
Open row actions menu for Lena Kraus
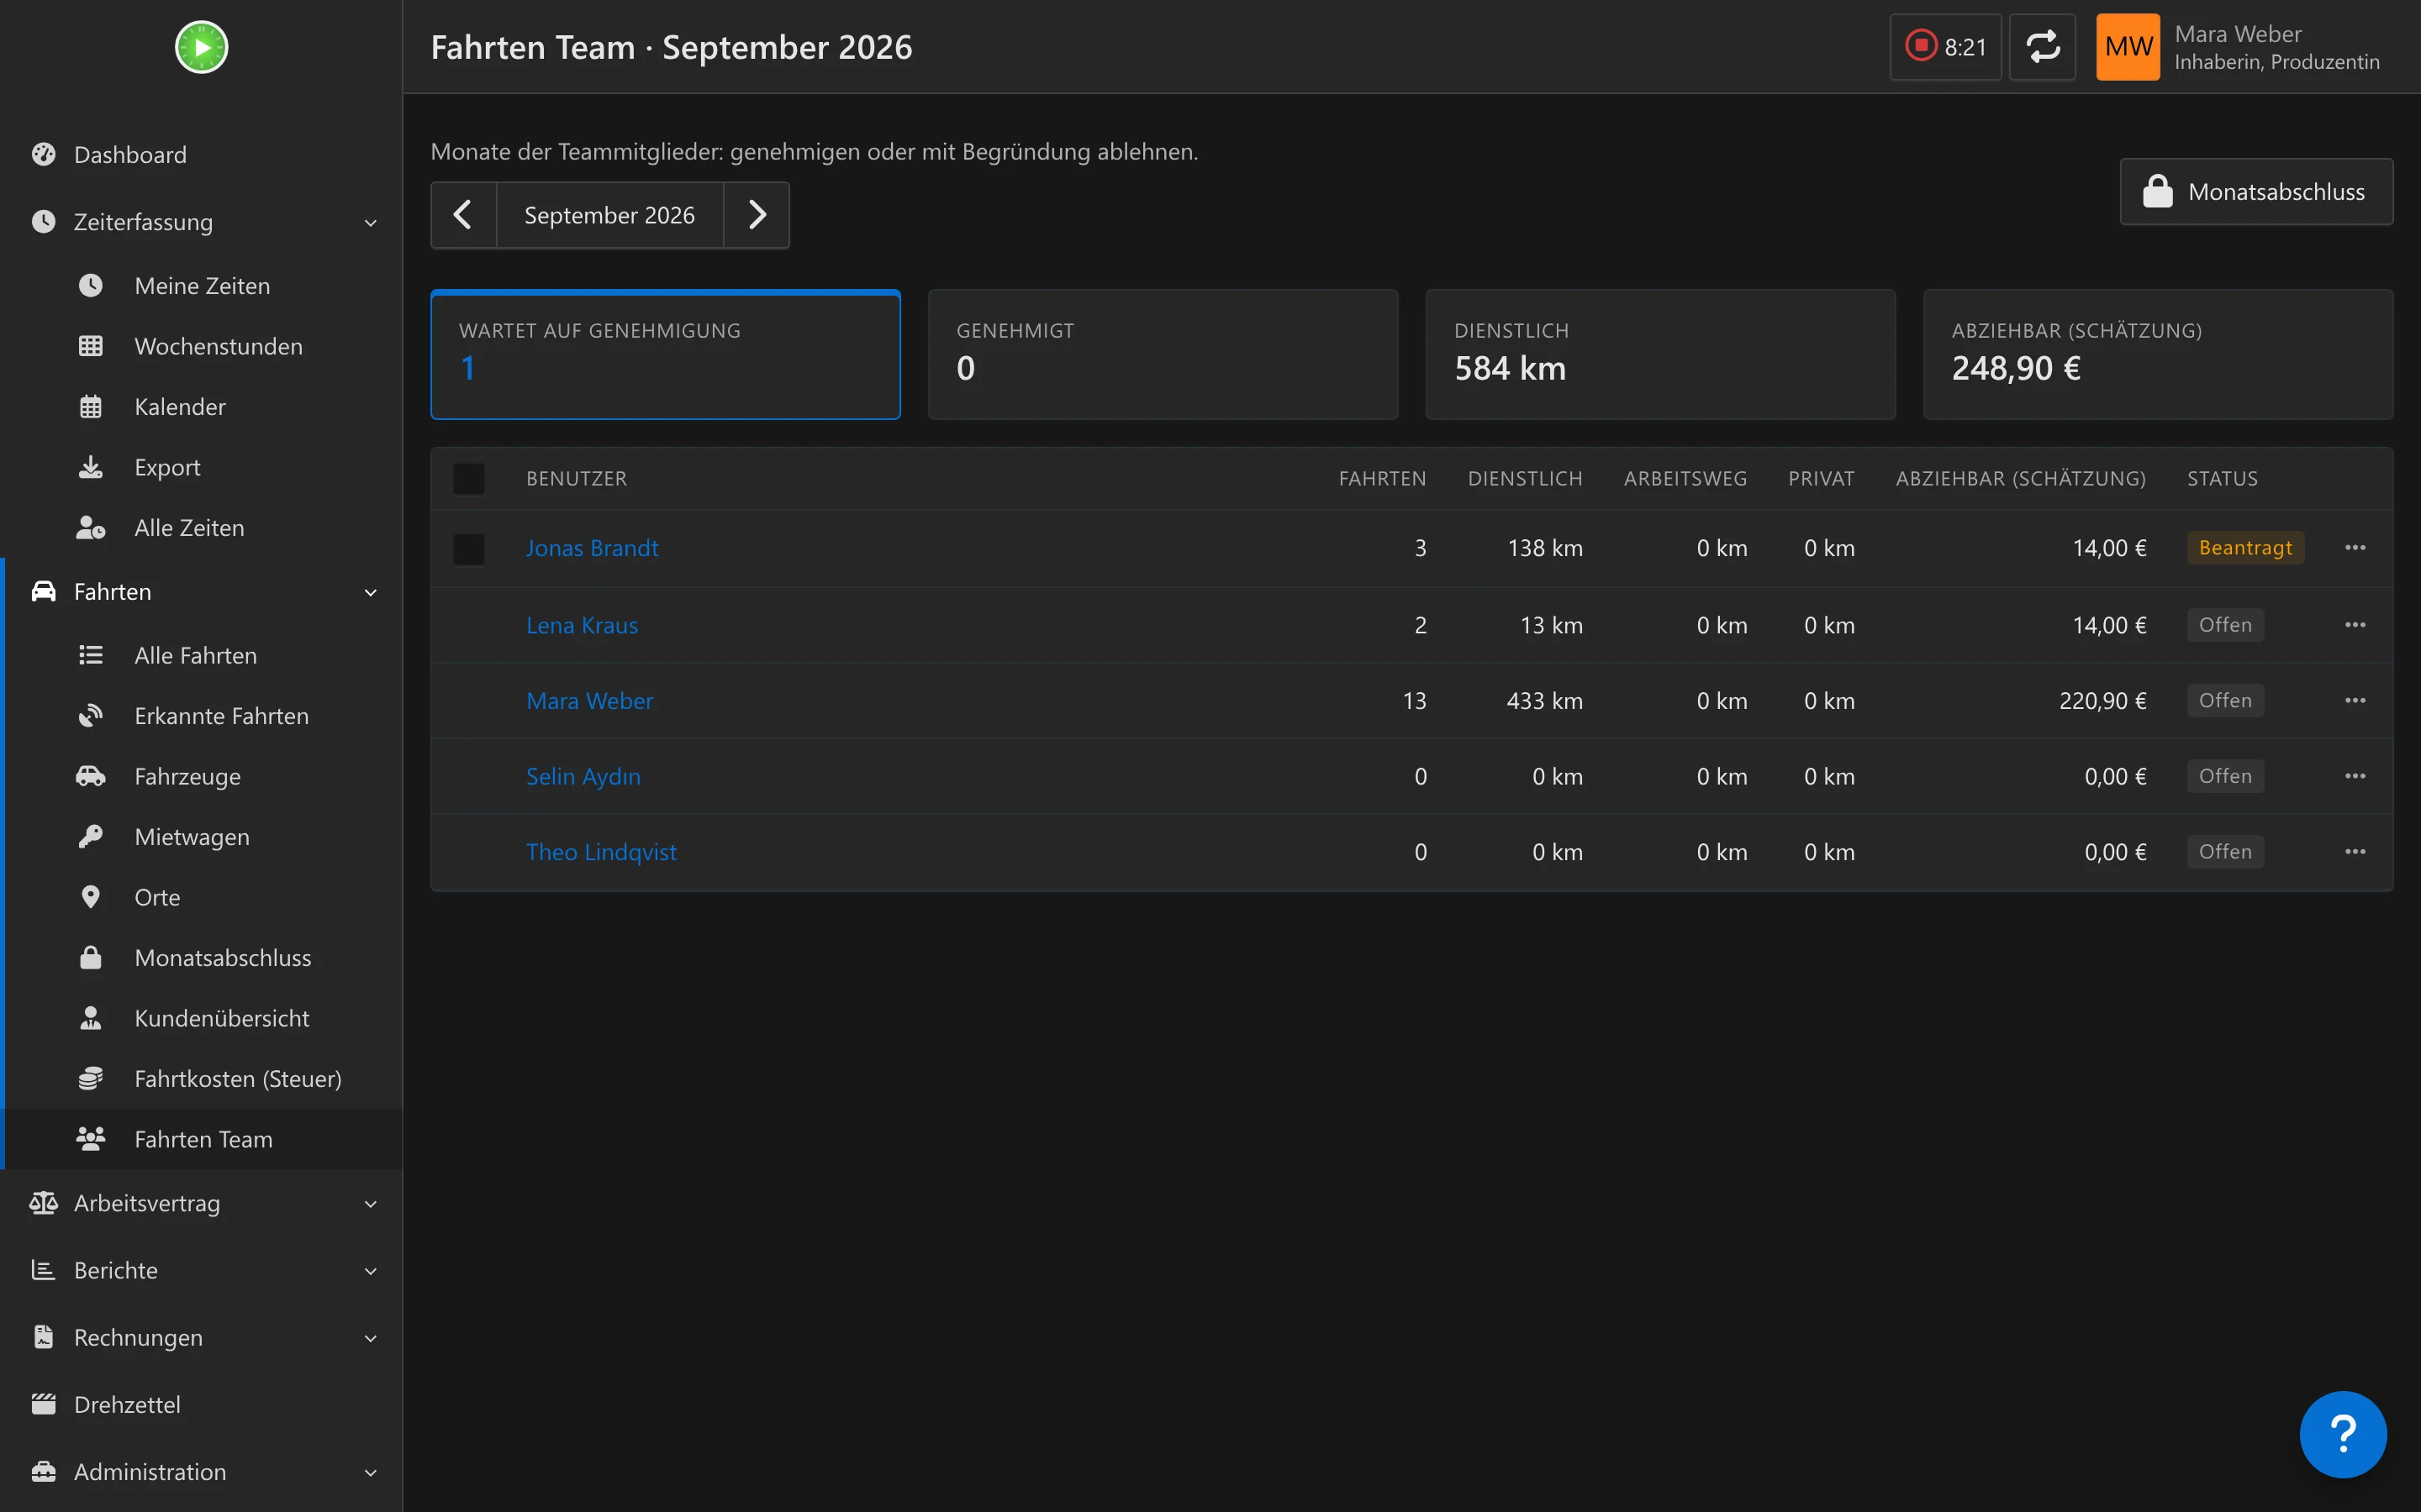point(2355,625)
